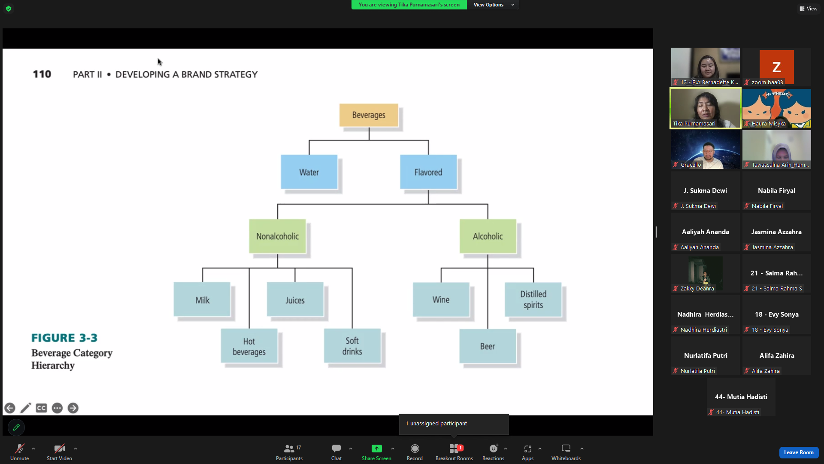
Task: Open Zoom Apps
Action: (527, 452)
